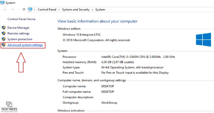Select Control Panel in the breadcrumb
This screenshot has height=113, width=214.
coord(47,10)
